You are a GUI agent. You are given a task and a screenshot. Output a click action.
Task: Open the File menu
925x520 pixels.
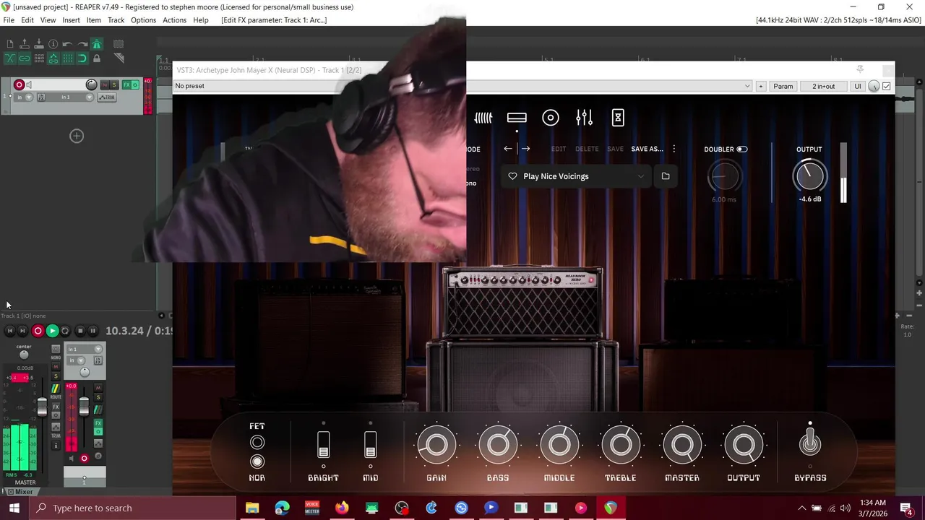click(x=9, y=20)
